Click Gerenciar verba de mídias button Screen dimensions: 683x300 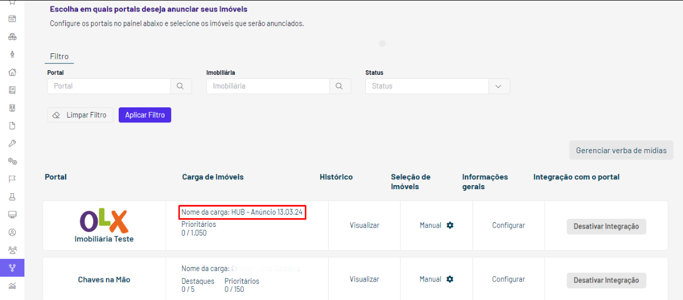pyautogui.click(x=621, y=151)
